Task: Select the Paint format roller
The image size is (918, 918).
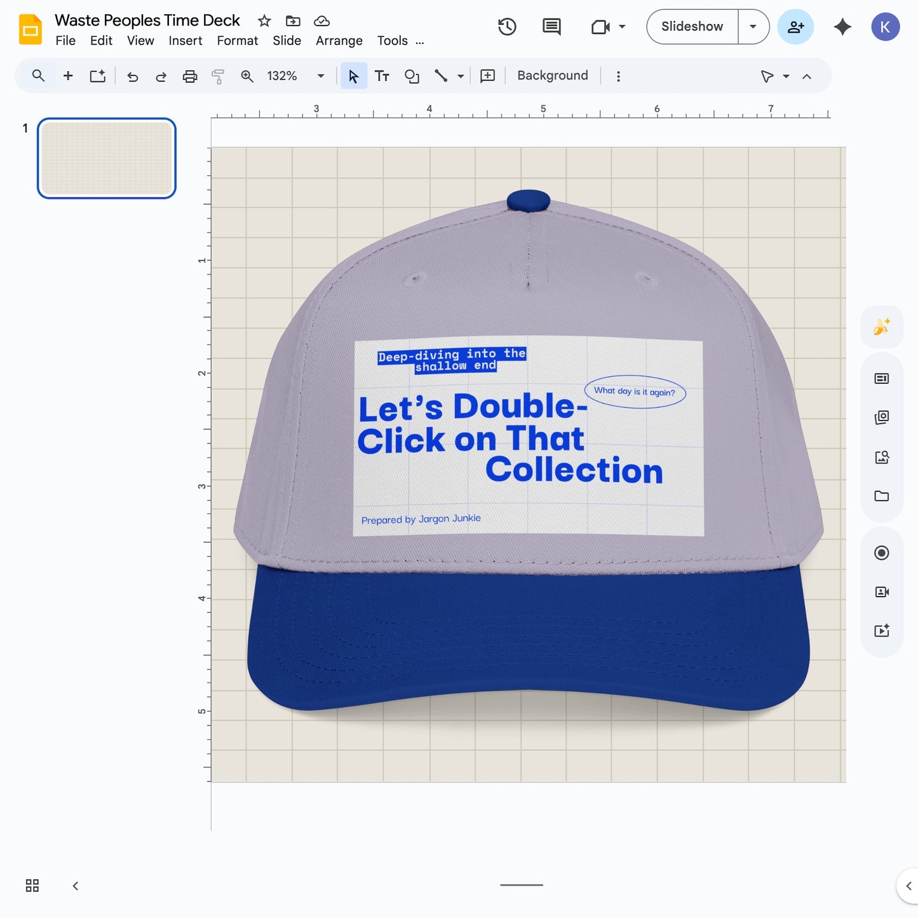Action: [x=218, y=77]
